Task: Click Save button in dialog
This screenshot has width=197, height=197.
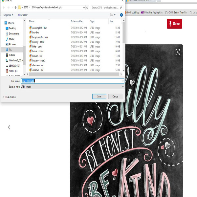Action: pyautogui.click(x=99, y=97)
